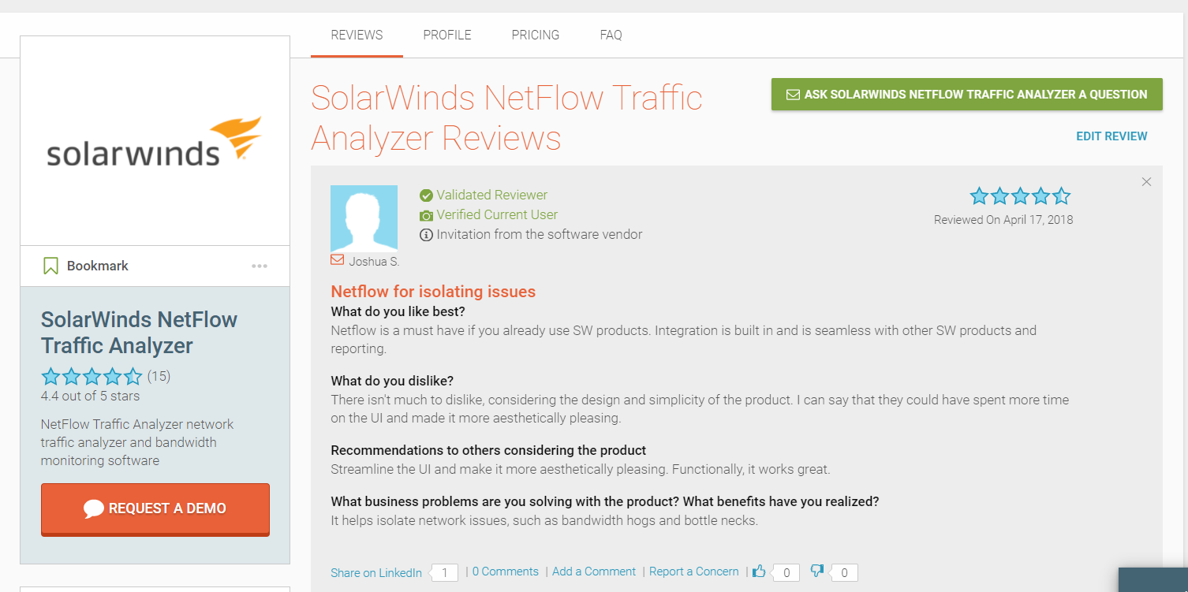Click Recommendations to others considering the product heading
Viewport: 1188px width, 592px height.
click(x=488, y=450)
